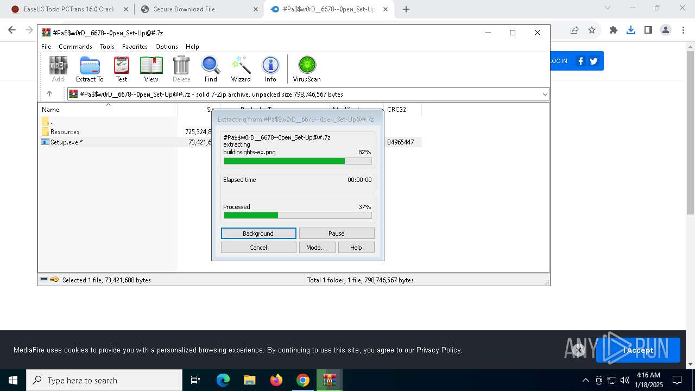Click the volume speaker tray icon

click(x=625, y=380)
